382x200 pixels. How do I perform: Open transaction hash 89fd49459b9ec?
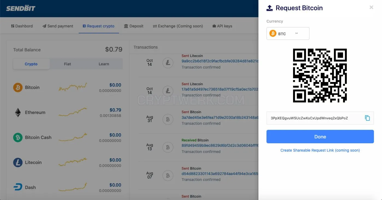220,146
